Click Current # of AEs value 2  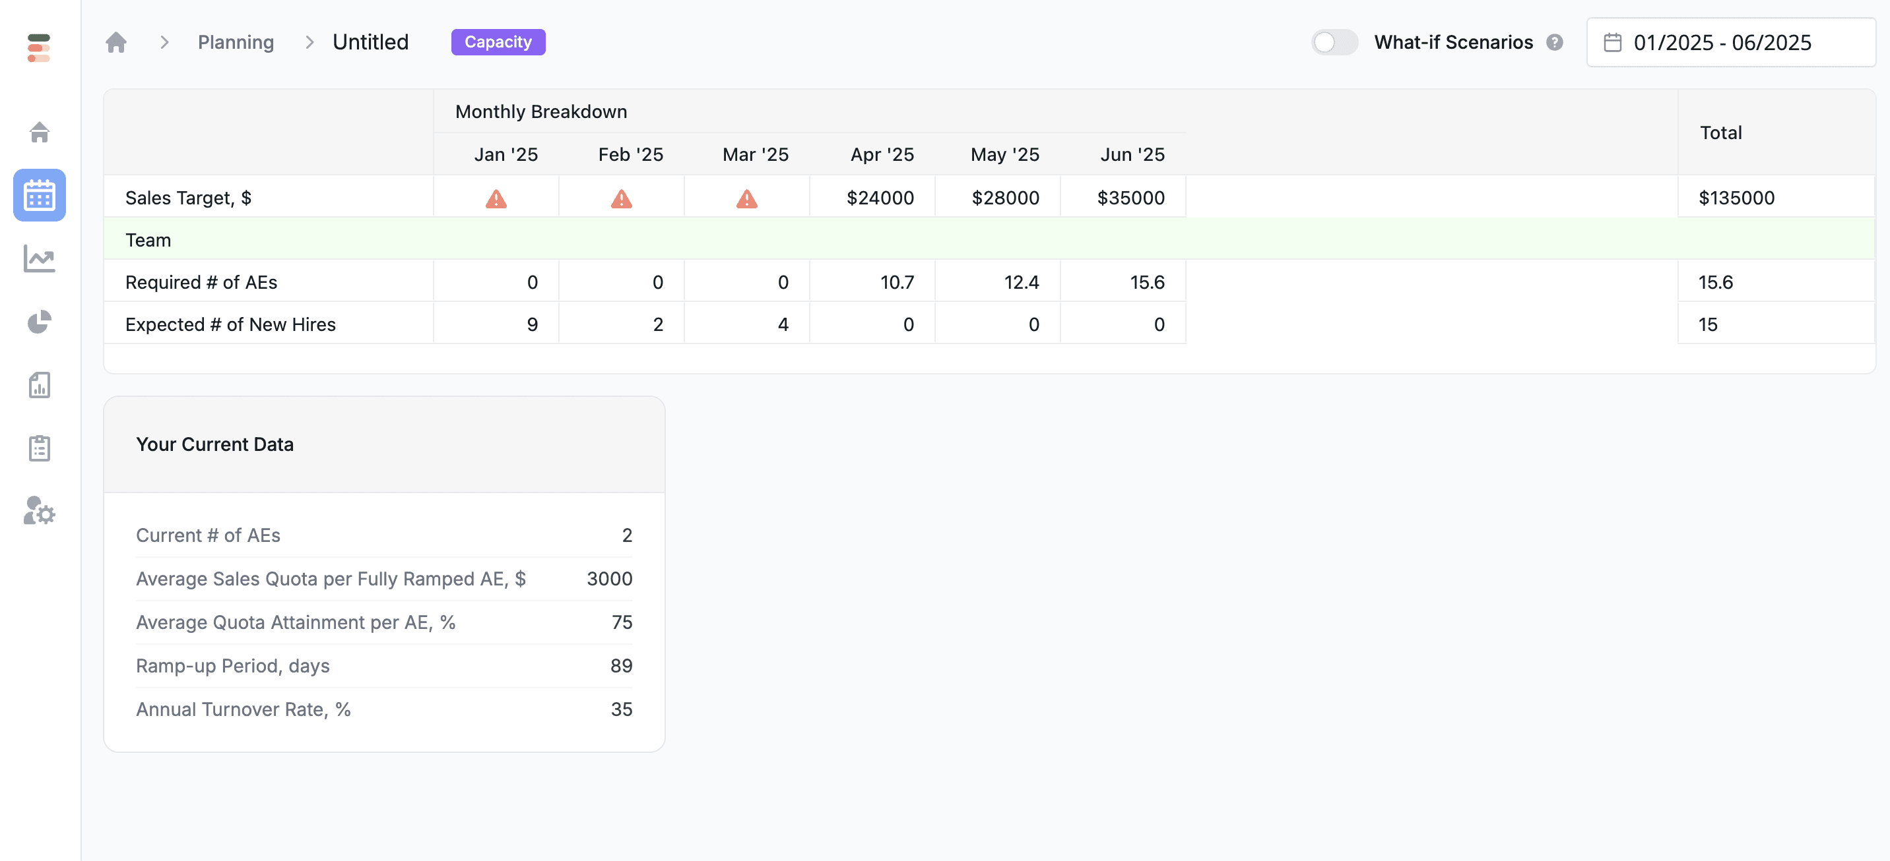pyautogui.click(x=626, y=535)
